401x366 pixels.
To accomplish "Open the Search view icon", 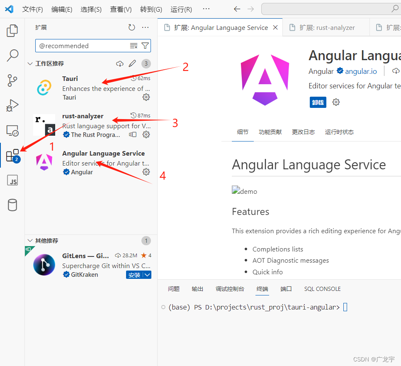I will tap(12, 55).
